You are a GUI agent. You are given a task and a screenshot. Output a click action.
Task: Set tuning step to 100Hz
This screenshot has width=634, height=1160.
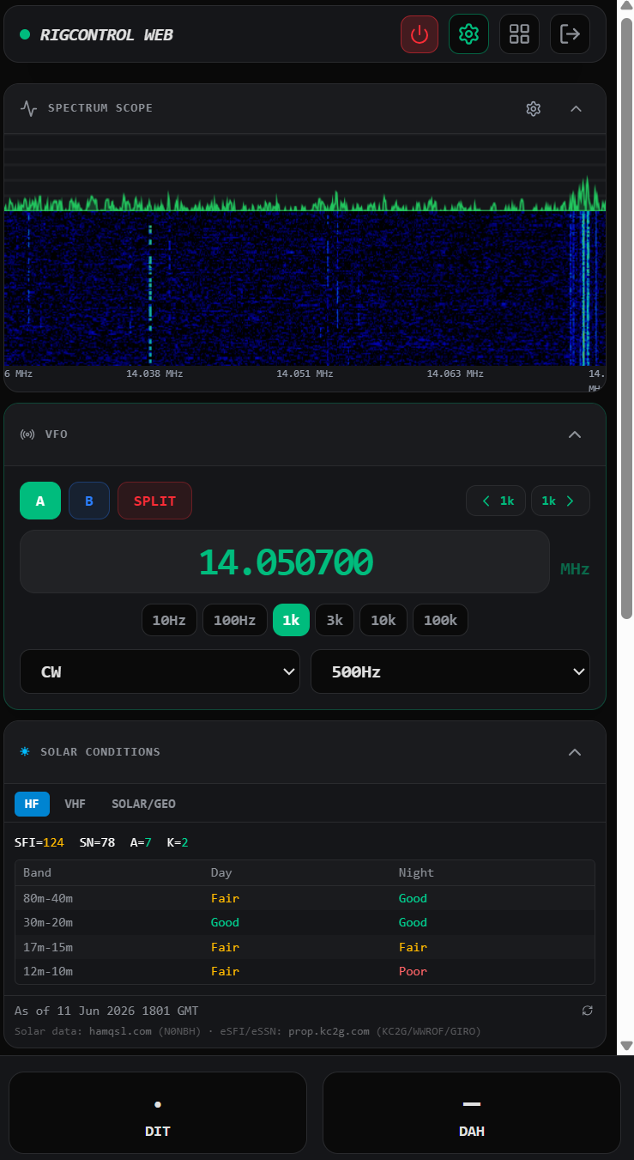[235, 620]
